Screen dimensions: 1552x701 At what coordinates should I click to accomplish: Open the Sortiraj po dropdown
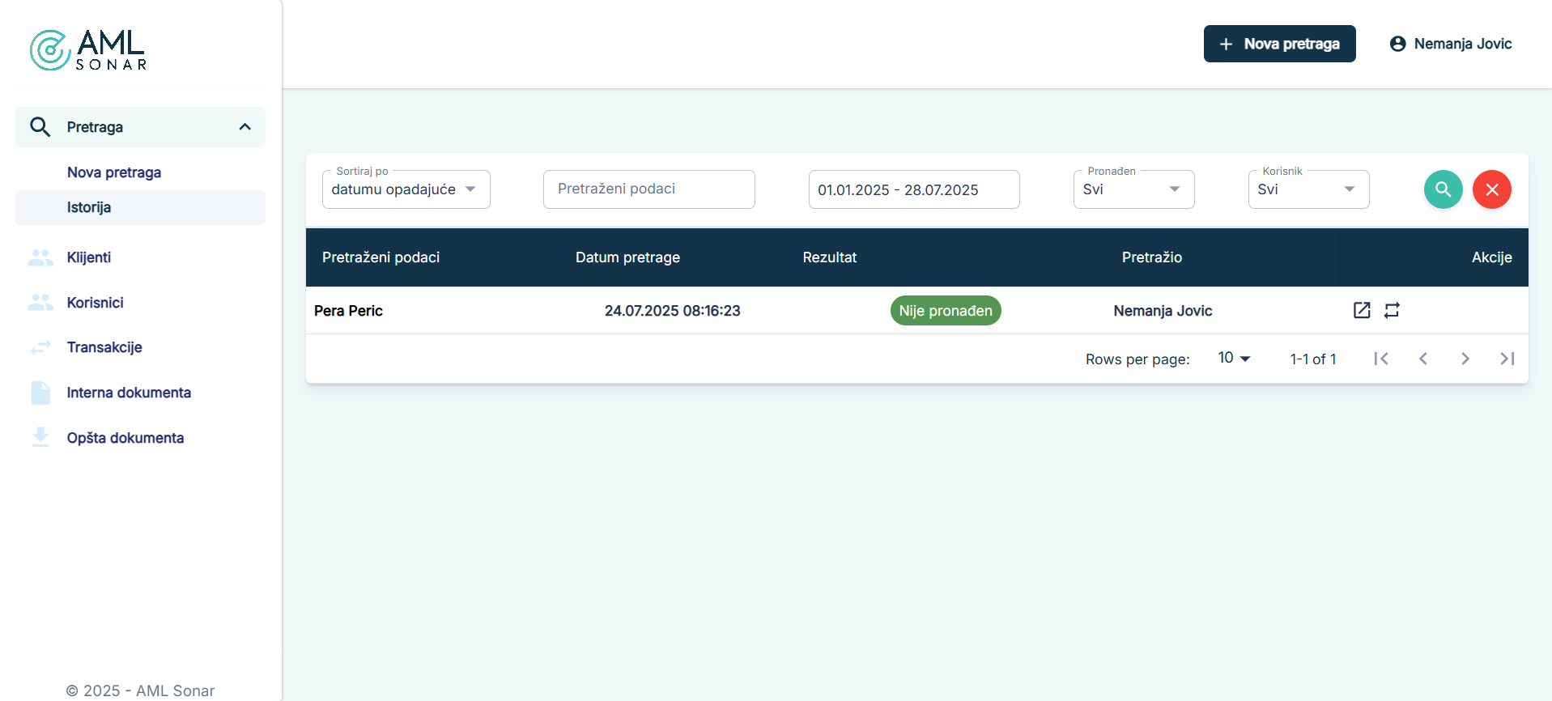[406, 189]
